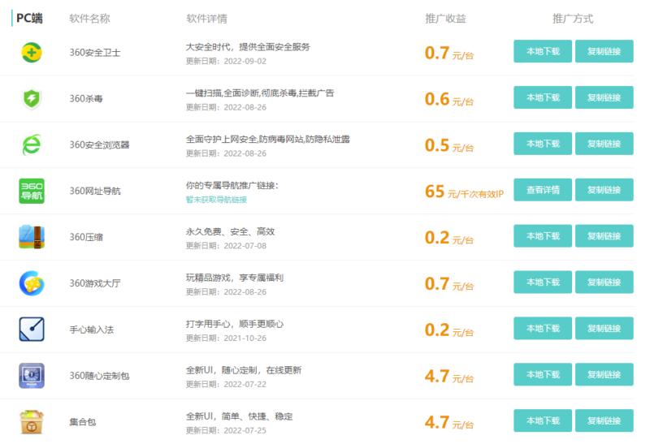Copy the link for 360安全卫士
650x444 pixels.
tap(604, 51)
